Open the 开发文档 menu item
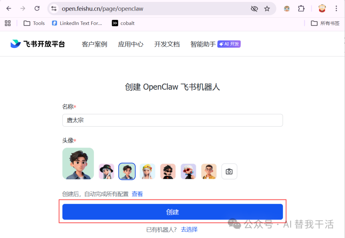 pyautogui.click(x=167, y=44)
